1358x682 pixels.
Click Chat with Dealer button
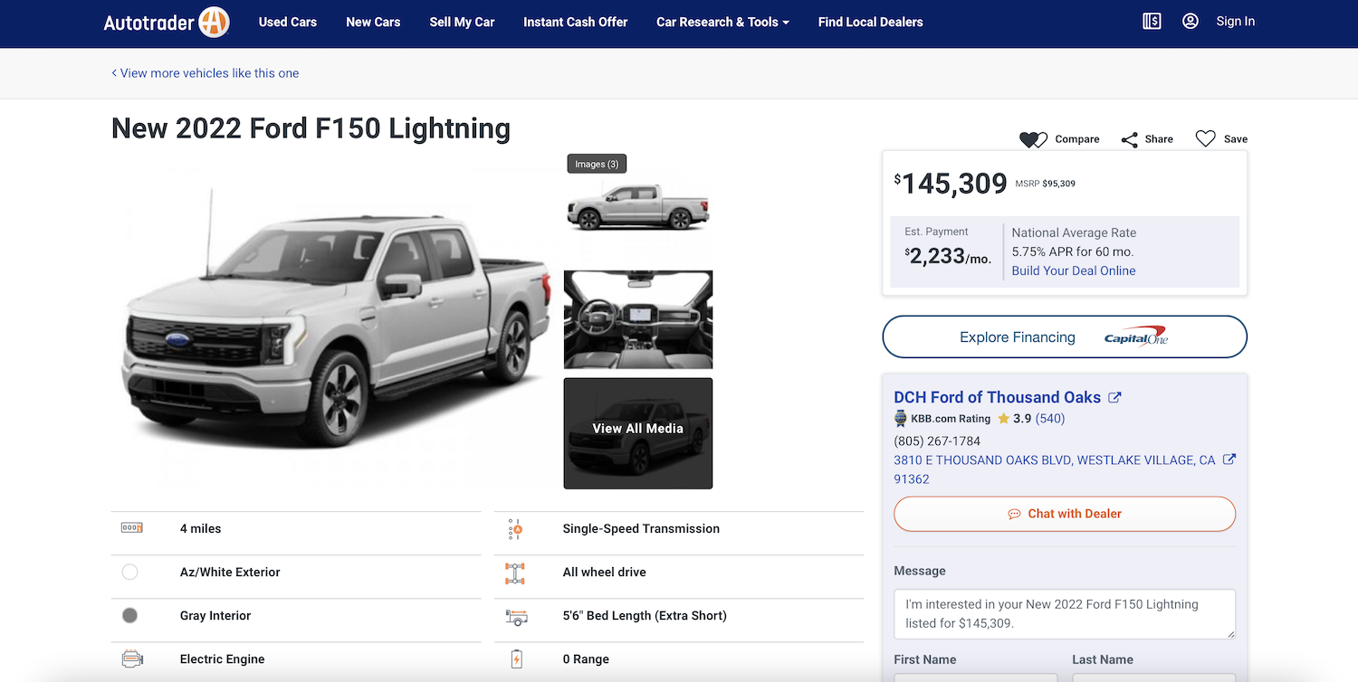click(x=1065, y=514)
